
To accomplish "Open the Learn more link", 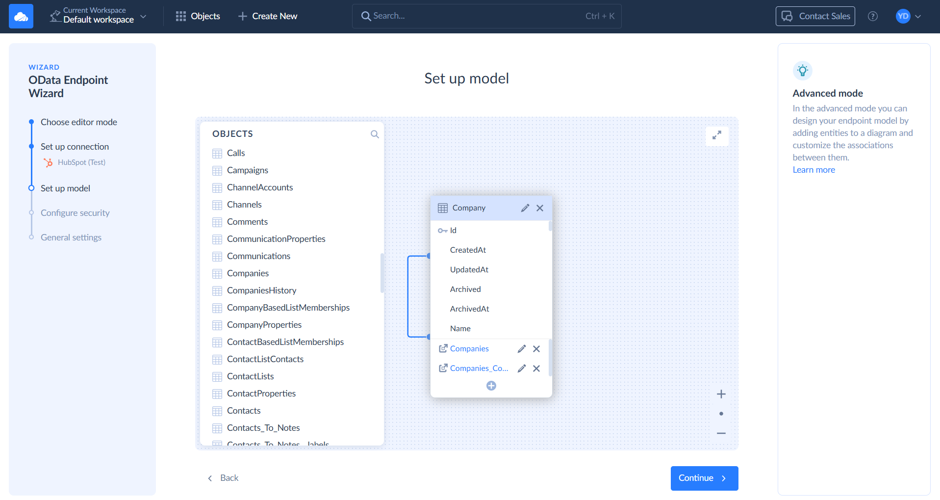I will (x=813, y=169).
